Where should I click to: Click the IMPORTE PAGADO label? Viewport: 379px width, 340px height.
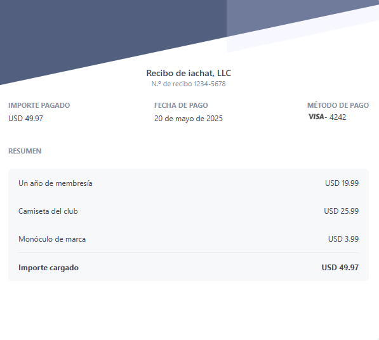pos(39,105)
